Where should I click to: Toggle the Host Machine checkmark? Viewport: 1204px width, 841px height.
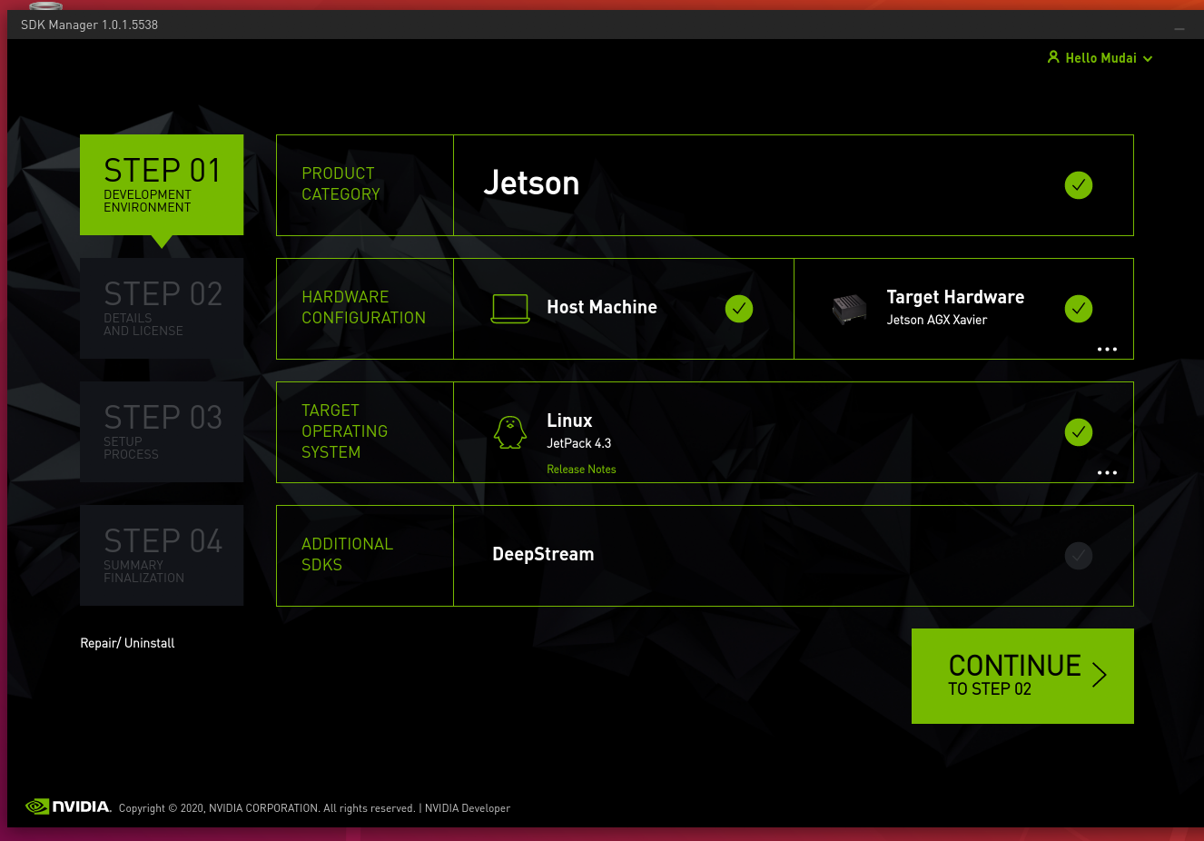point(739,309)
